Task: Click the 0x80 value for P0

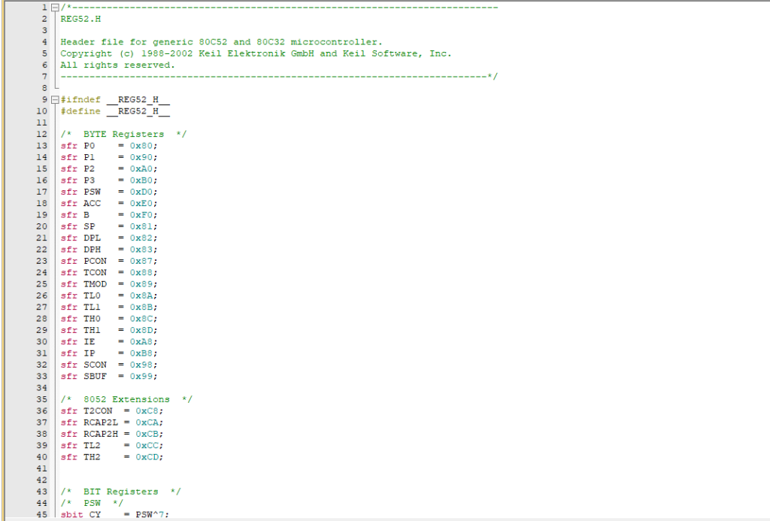Action: [144, 145]
